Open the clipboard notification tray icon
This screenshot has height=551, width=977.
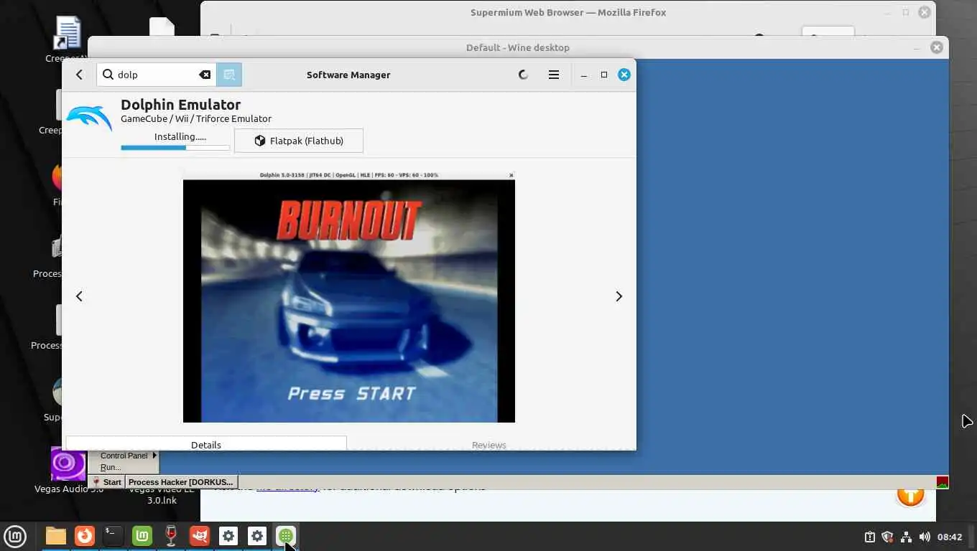[869, 537]
